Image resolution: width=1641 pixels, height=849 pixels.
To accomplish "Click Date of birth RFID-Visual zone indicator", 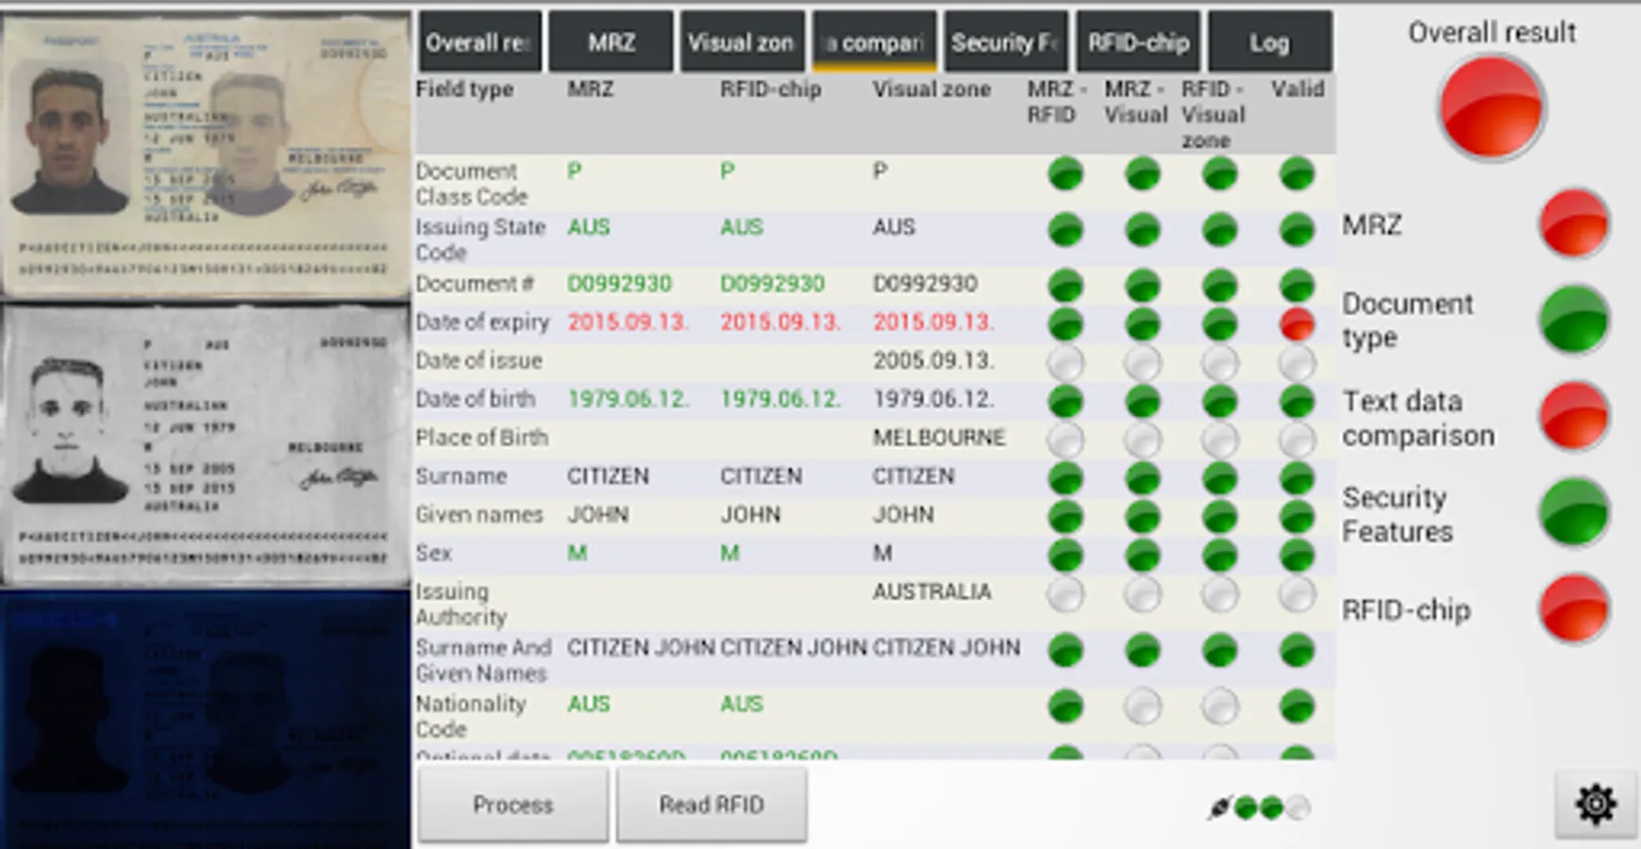I will point(1220,401).
